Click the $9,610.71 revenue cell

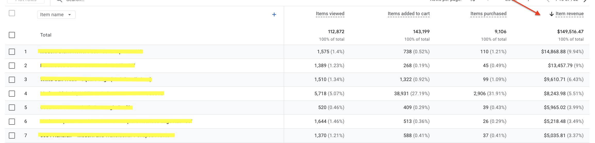564,79
